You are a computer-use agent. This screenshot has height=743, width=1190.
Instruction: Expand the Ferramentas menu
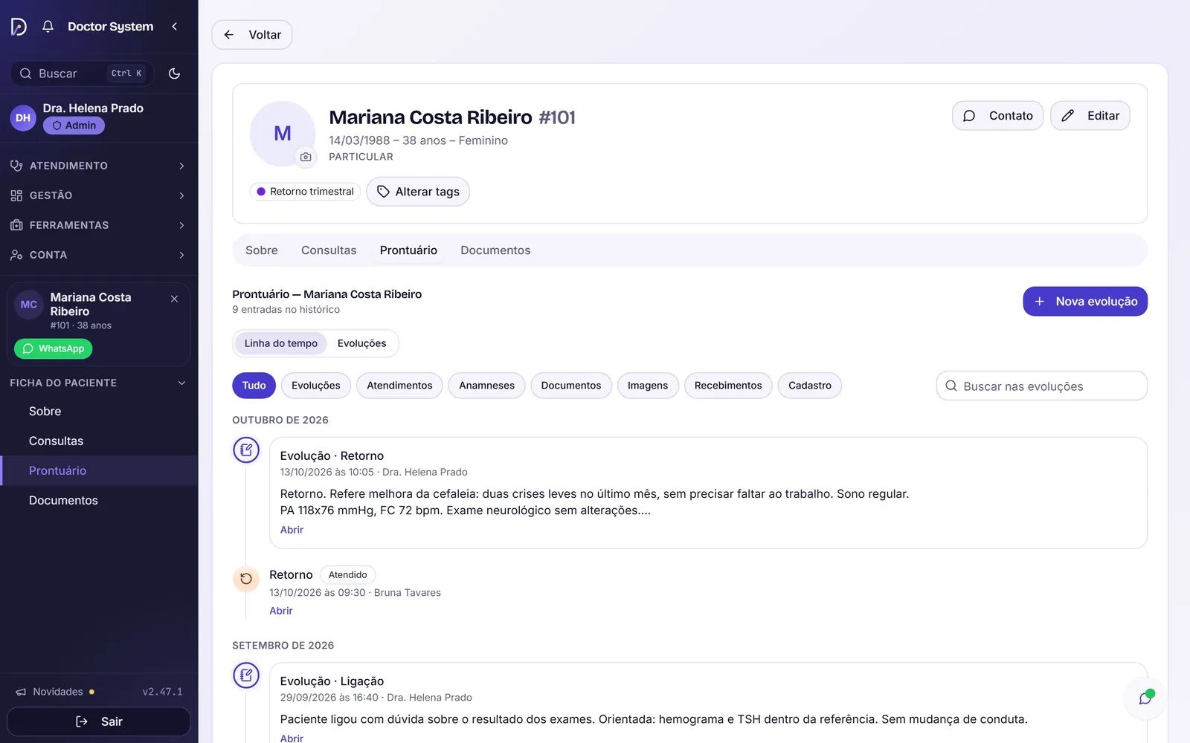coord(99,225)
